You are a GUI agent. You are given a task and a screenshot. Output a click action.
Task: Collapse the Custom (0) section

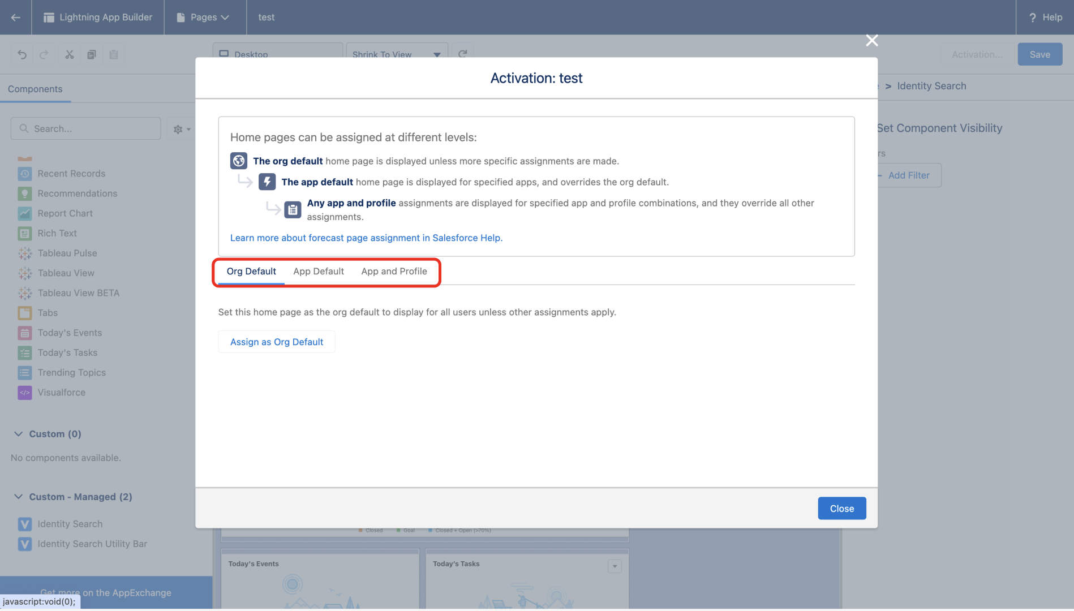[x=19, y=434]
